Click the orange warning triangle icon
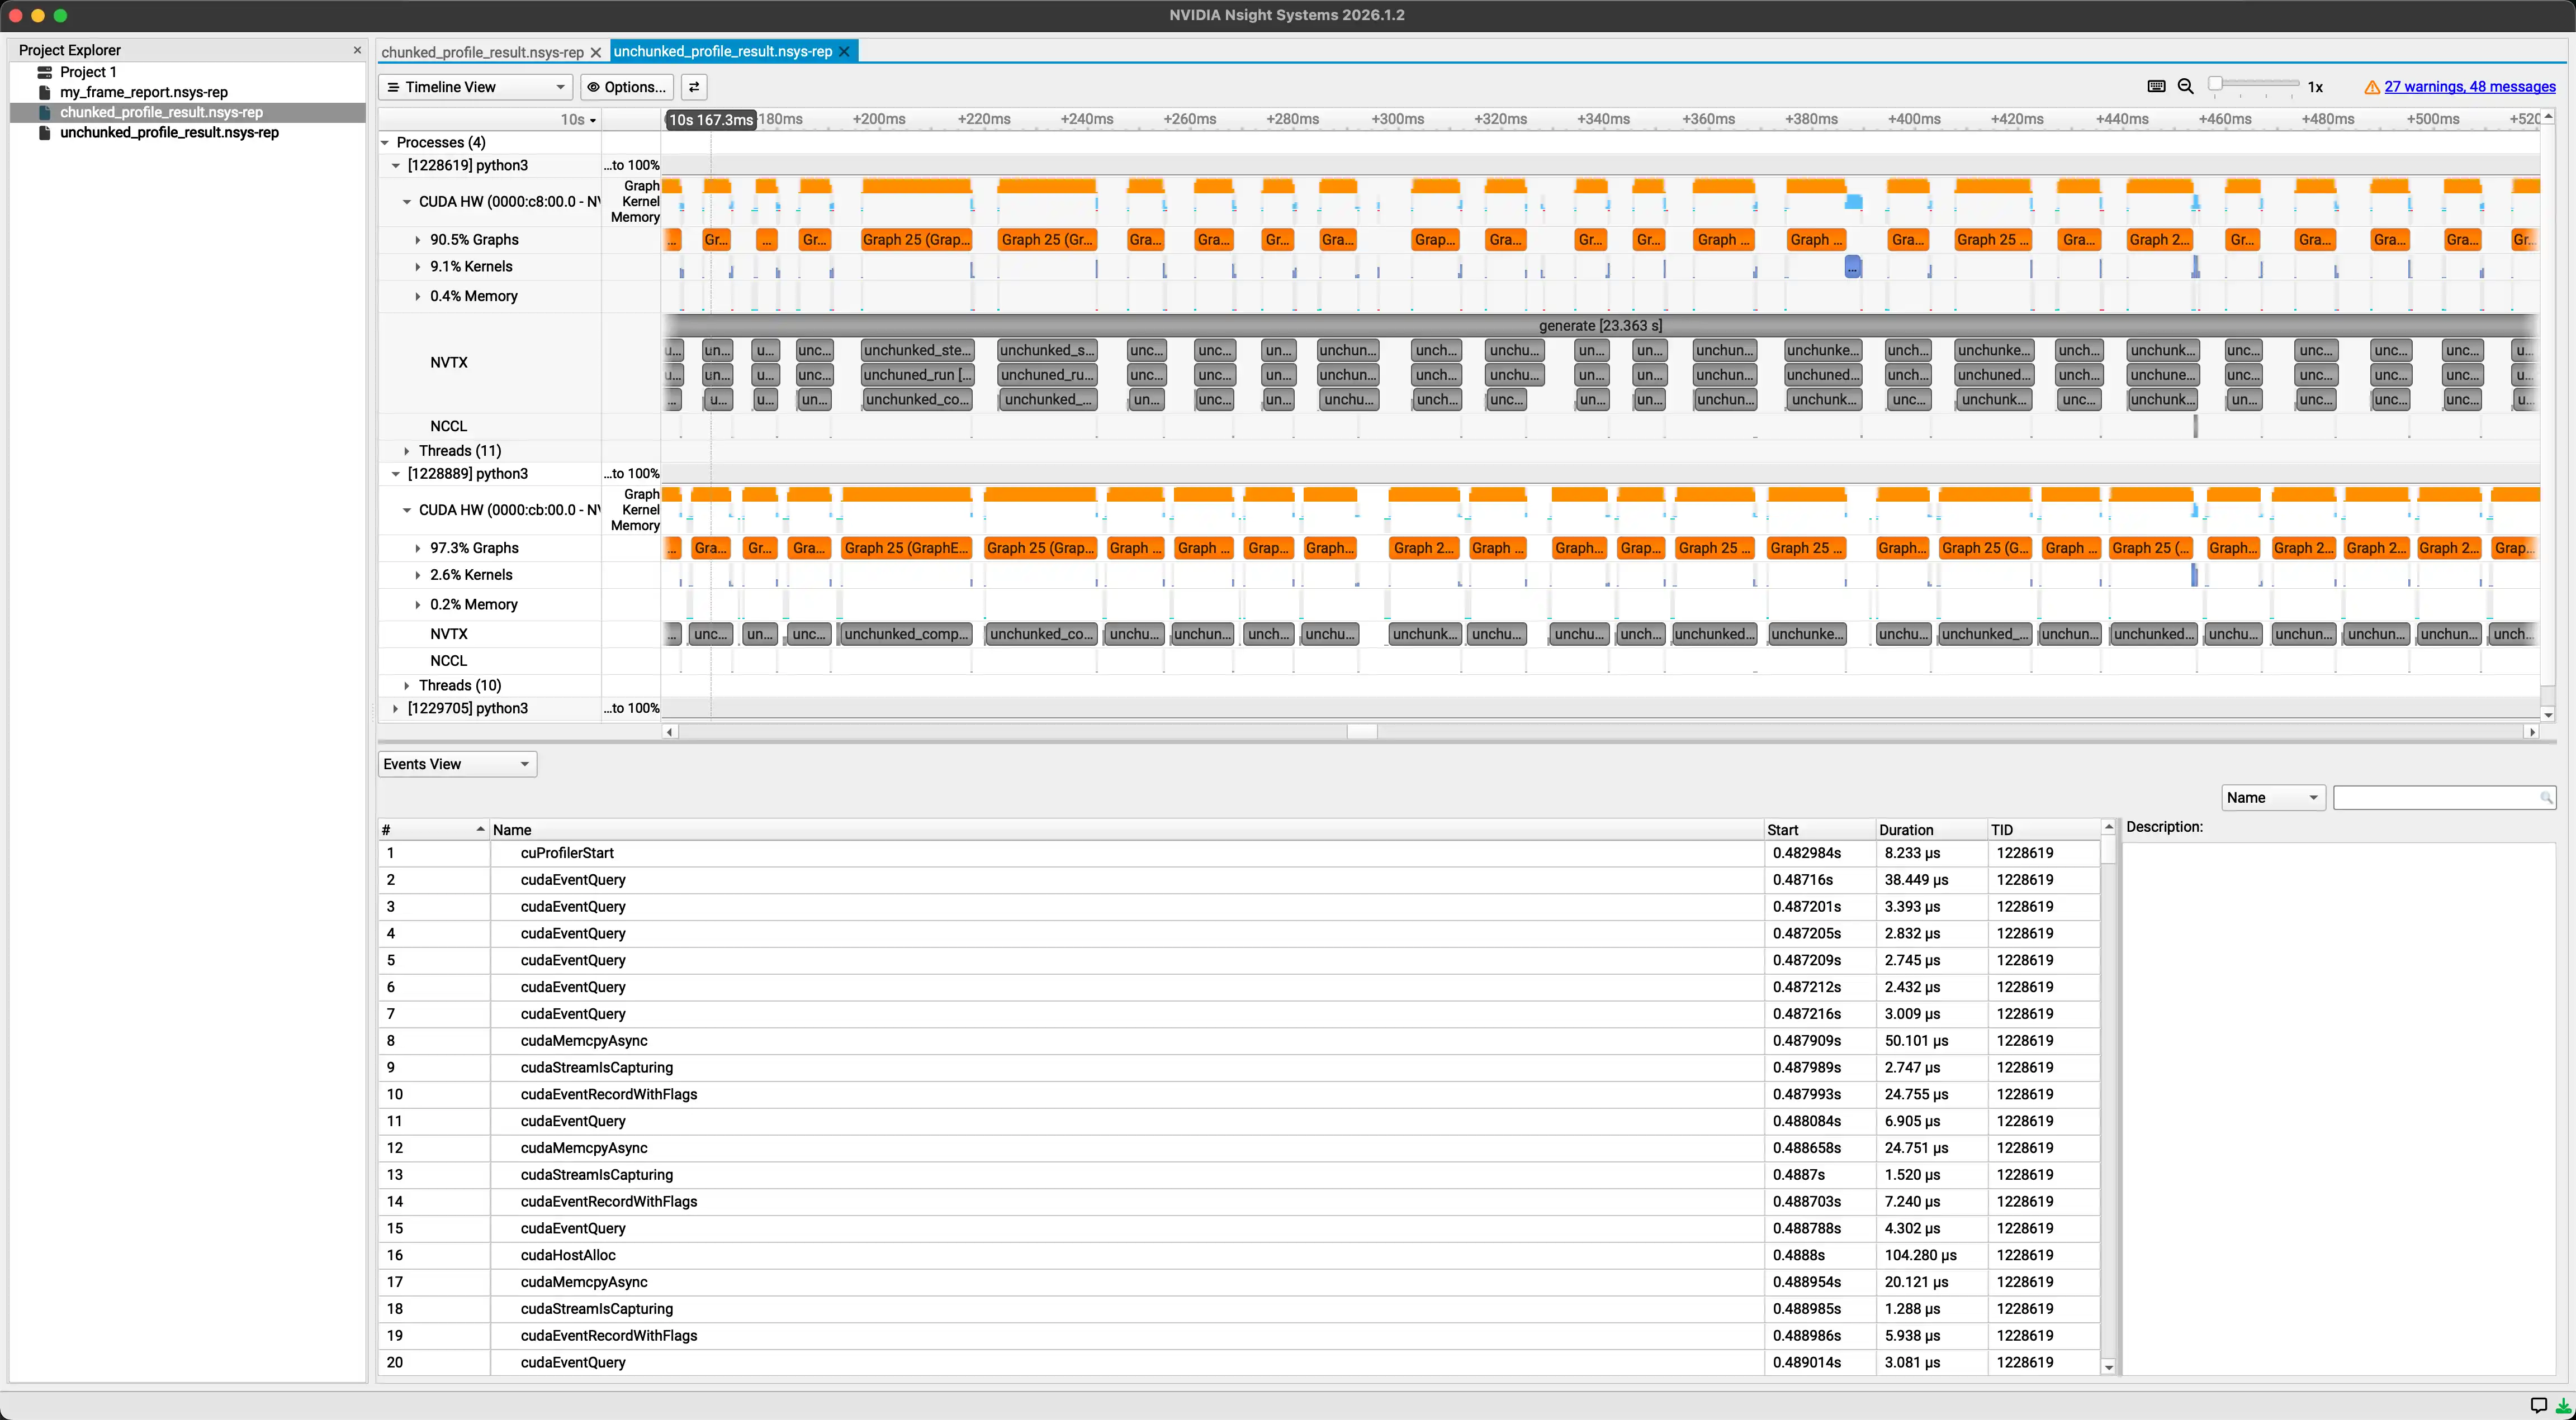The width and height of the screenshot is (2576, 1420). click(2371, 88)
